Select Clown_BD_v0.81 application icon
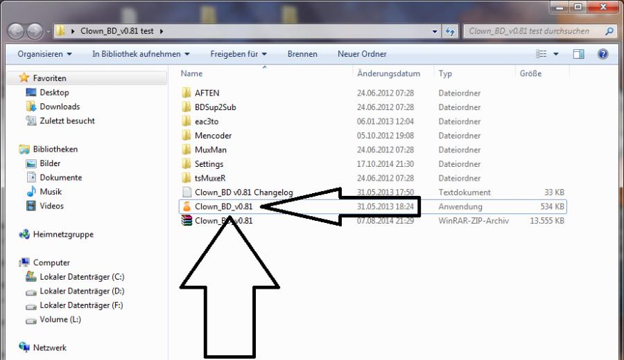Screen dimensions: 624x360 point(187,206)
